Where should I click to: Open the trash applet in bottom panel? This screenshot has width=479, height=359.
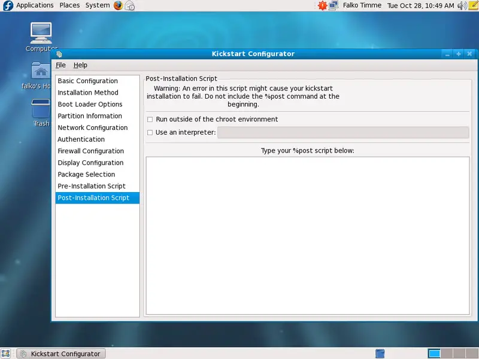point(380,354)
